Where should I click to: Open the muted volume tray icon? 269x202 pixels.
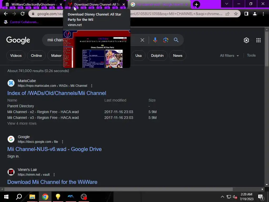[x=235, y=197]
